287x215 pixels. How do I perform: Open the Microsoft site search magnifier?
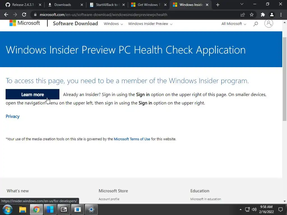(x=256, y=24)
